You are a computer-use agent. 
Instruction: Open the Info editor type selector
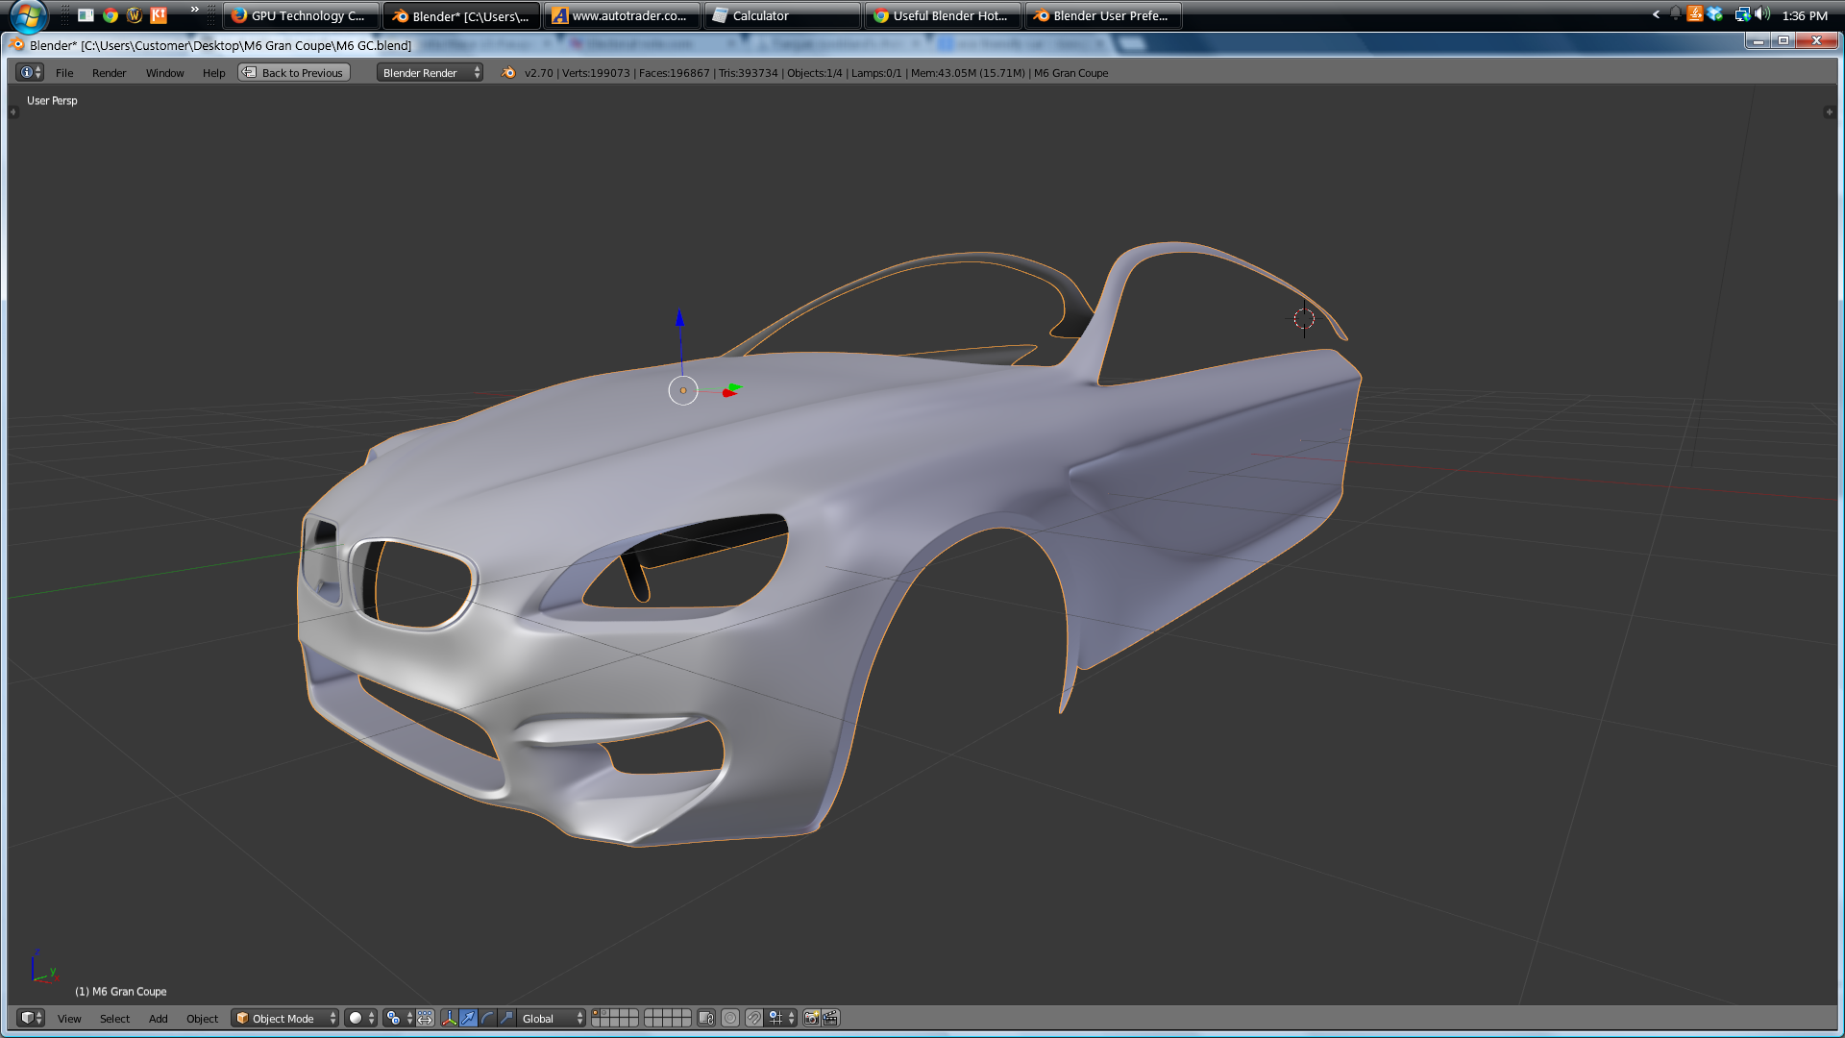(x=30, y=72)
